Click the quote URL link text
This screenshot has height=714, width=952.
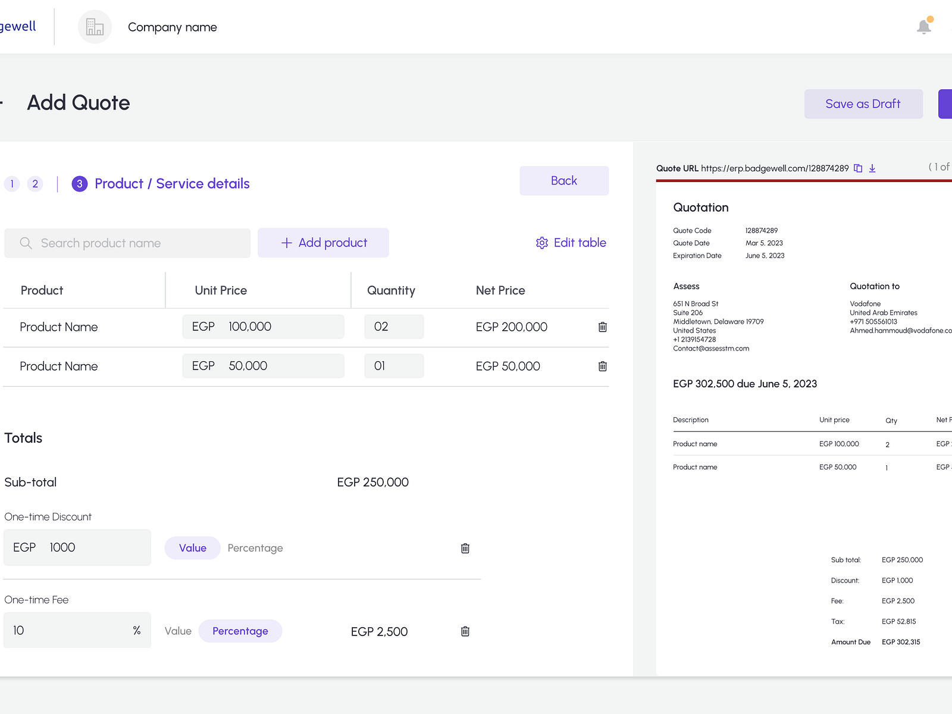point(775,168)
